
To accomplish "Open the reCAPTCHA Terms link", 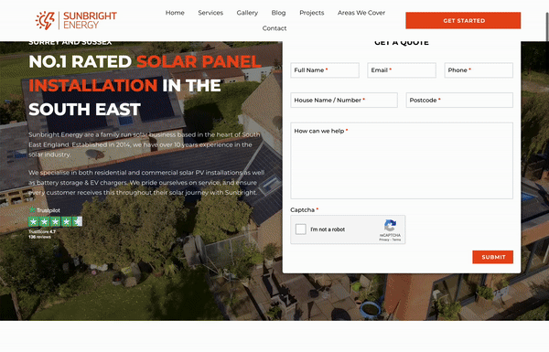I will tap(396, 240).
